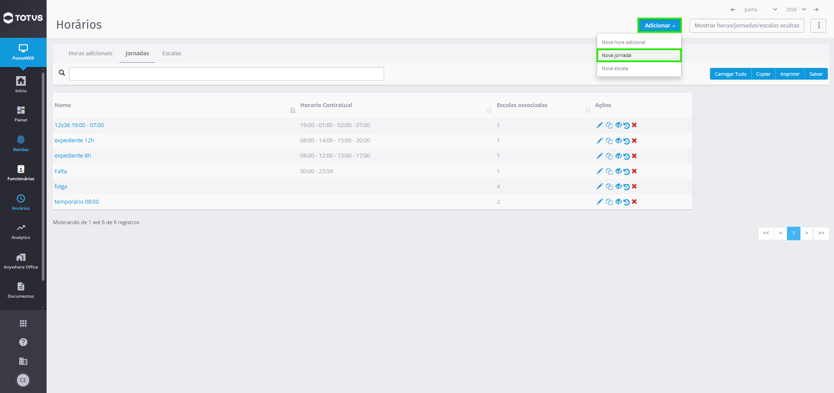Go to last page of results
834x393 pixels.
tap(821, 233)
